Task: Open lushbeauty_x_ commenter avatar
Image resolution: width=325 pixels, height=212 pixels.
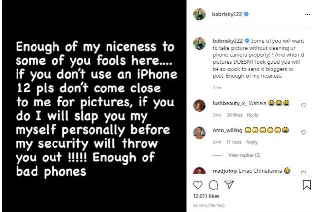Action: pos(200,105)
